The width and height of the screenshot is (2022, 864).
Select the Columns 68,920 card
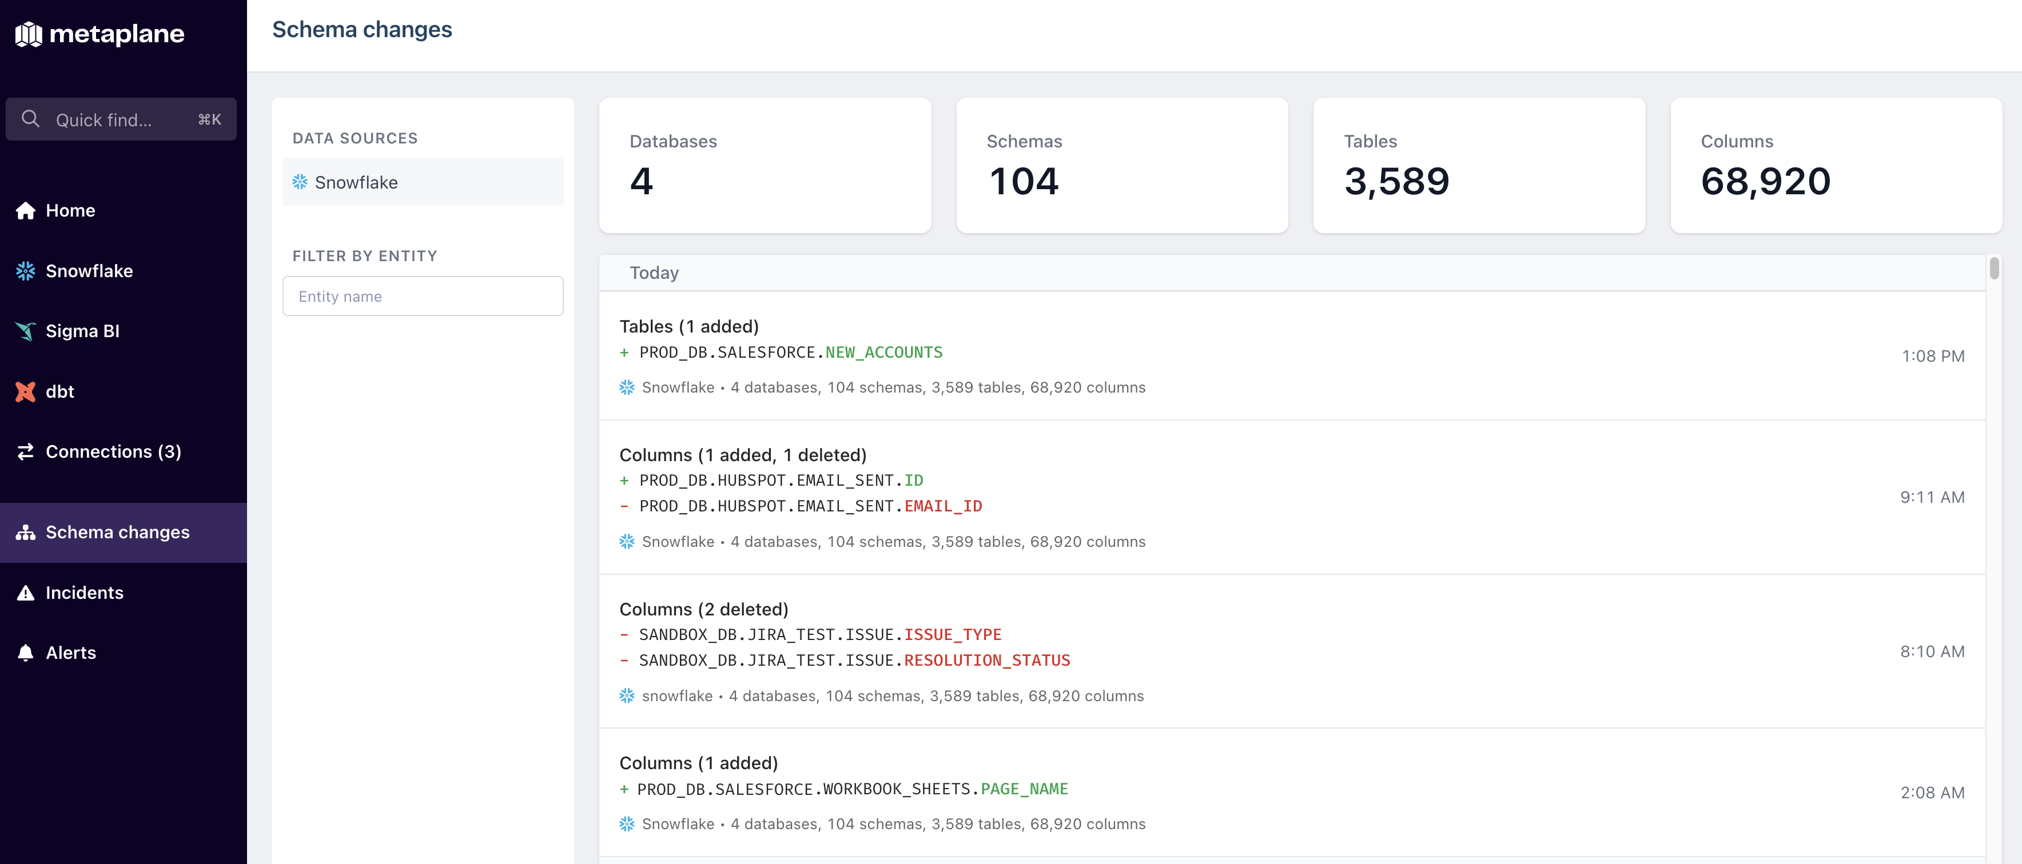point(1836,166)
